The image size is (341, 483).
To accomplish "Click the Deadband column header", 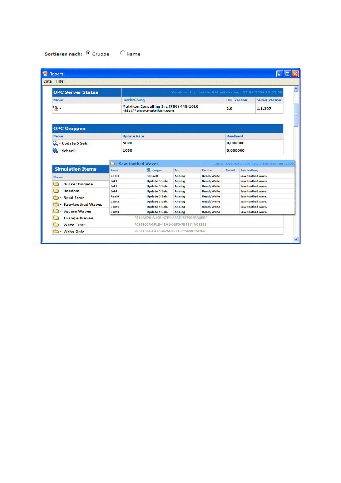I will (235, 136).
